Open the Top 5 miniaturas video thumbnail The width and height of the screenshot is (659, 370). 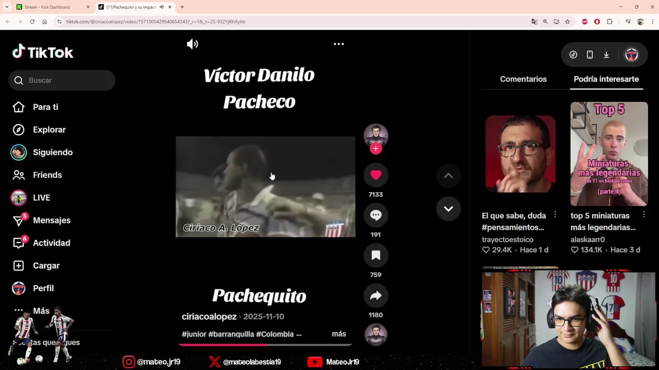click(x=609, y=154)
